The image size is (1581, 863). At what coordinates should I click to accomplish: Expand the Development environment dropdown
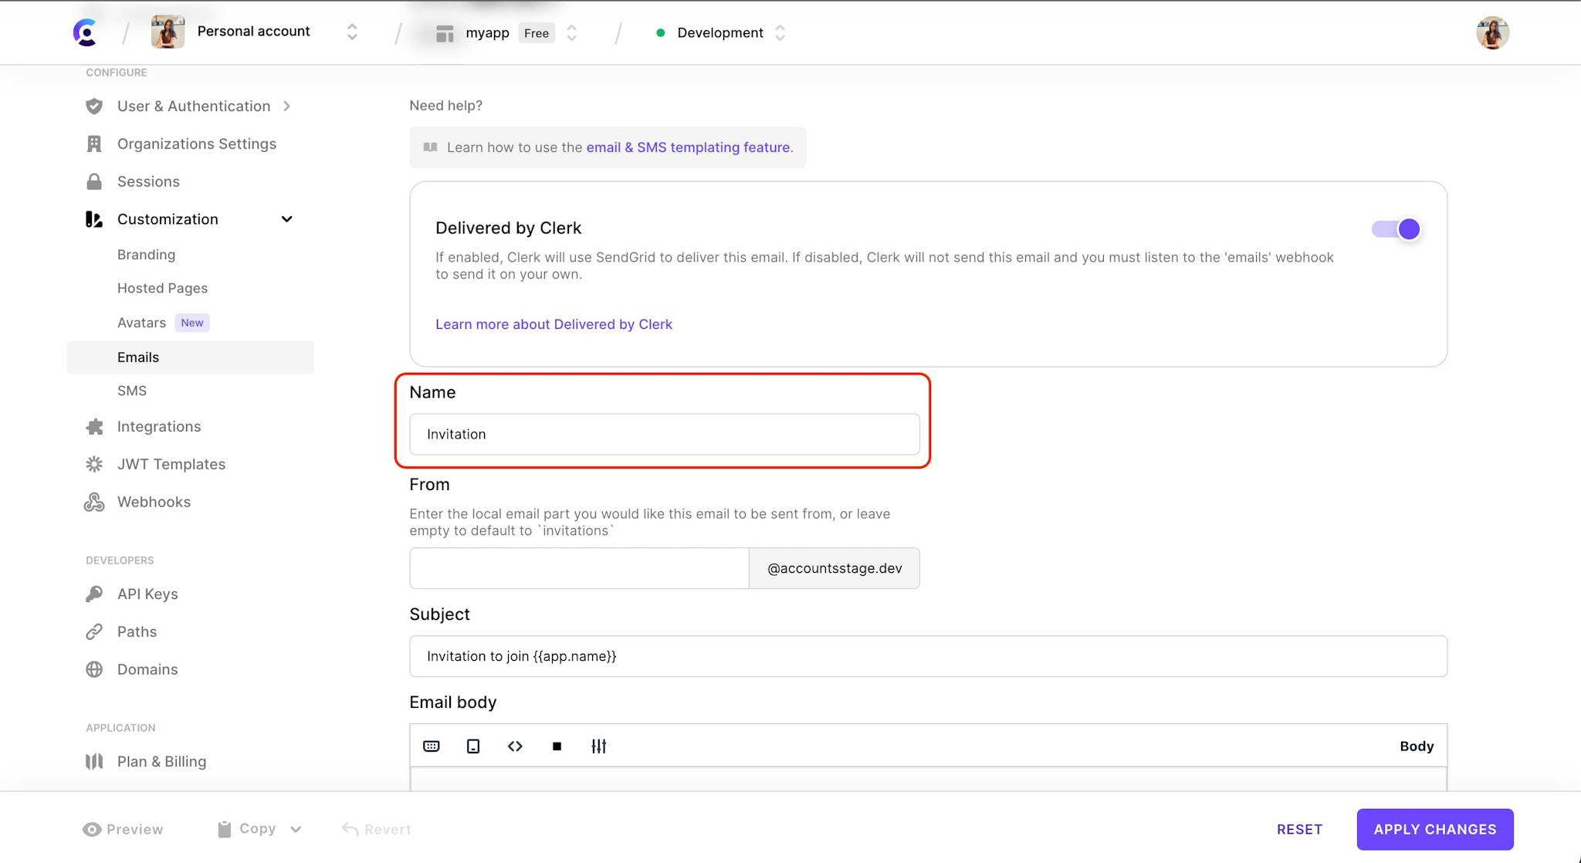click(x=781, y=32)
